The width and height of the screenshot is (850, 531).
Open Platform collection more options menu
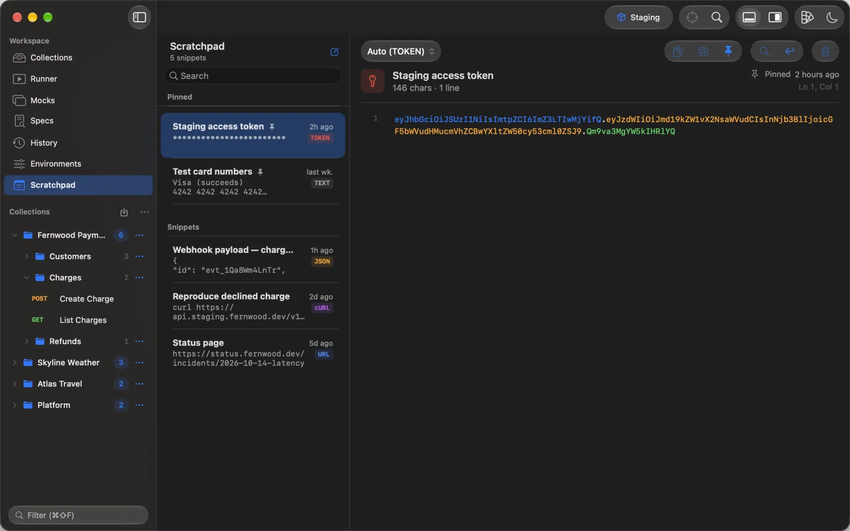point(139,405)
